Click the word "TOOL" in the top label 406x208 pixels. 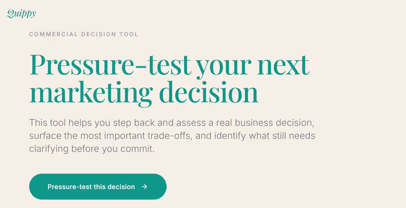pos(129,34)
